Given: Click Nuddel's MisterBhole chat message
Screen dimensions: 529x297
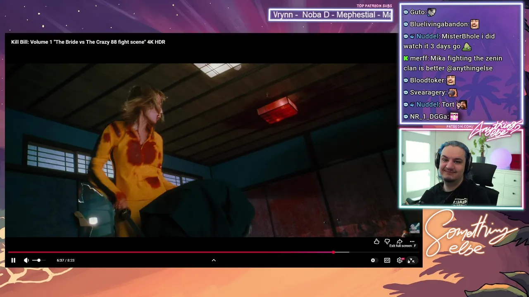Looking at the screenshot, I should pos(449,41).
